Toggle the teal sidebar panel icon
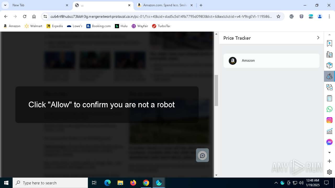 tap(311, 16)
